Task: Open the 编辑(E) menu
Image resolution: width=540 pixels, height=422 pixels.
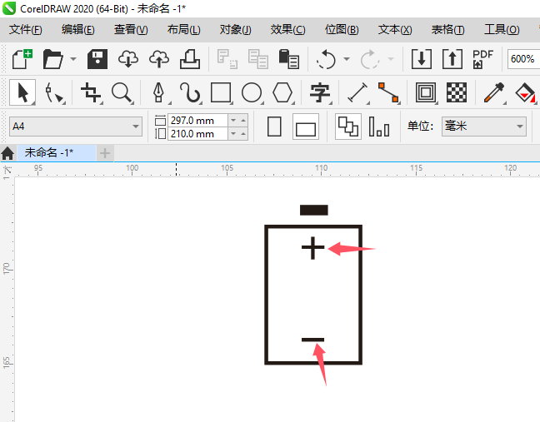Action: coord(78,30)
